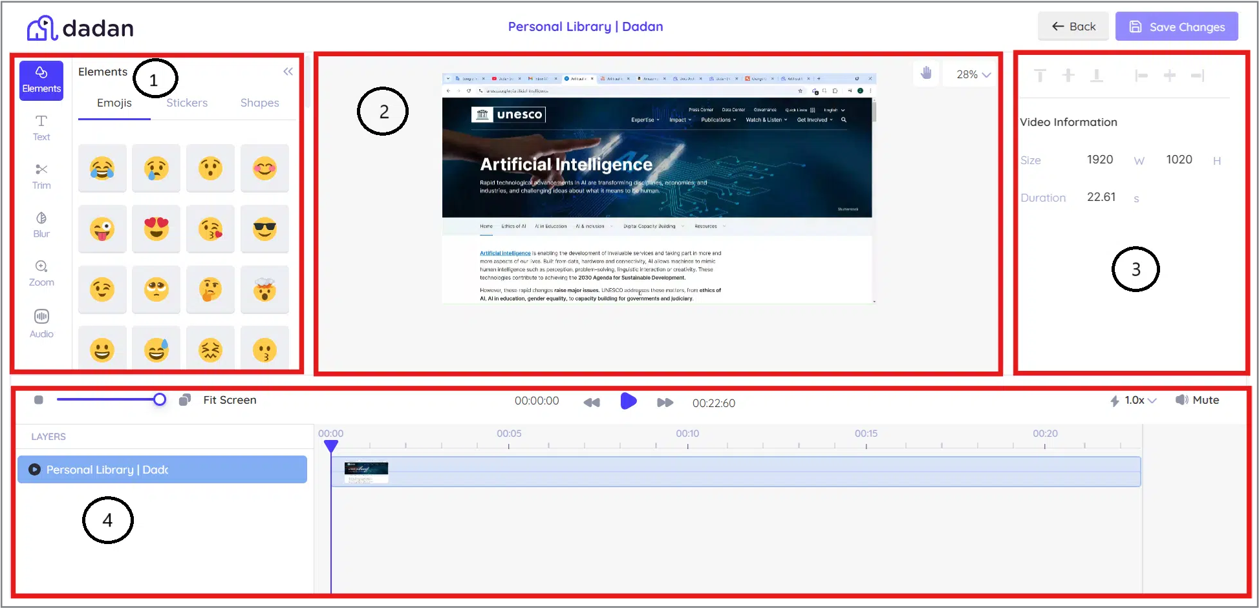Viewport: 1259px width, 608px height.
Task: Switch to the Shapes tab
Action: [259, 102]
